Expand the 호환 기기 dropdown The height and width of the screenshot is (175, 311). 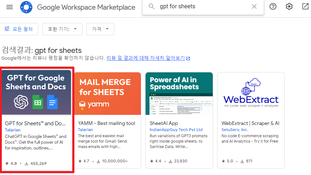62,29
